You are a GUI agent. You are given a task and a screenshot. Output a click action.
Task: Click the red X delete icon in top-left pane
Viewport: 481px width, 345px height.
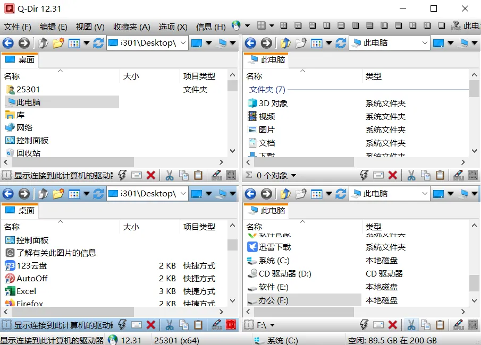[151, 175]
